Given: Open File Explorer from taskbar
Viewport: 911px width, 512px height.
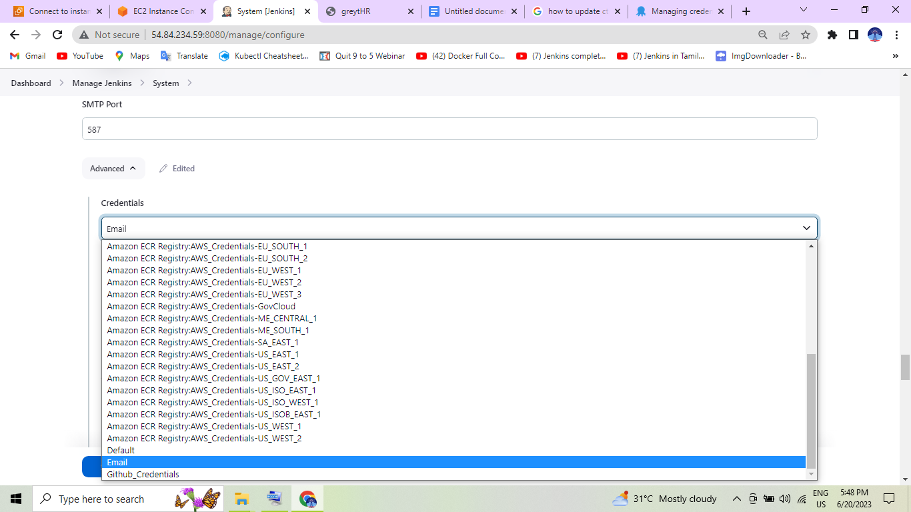Looking at the screenshot, I should 241,499.
